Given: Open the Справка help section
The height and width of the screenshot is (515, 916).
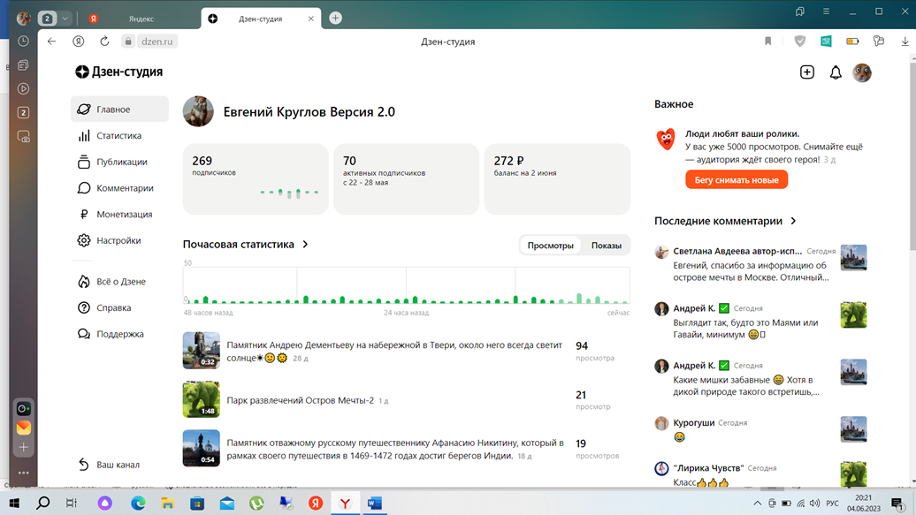Looking at the screenshot, I should pyautogui.click(x=112, y=307).
